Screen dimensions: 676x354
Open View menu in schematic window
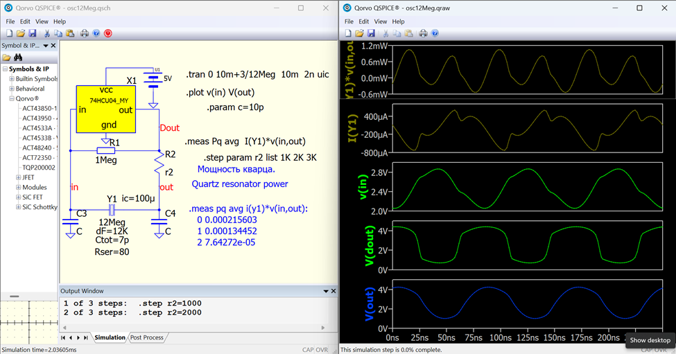point(42,21)
